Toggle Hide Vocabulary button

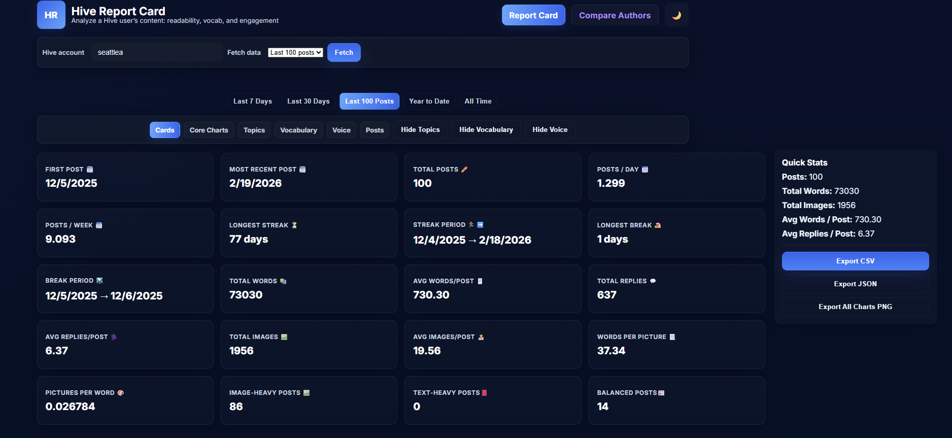[x=486, y=130]
